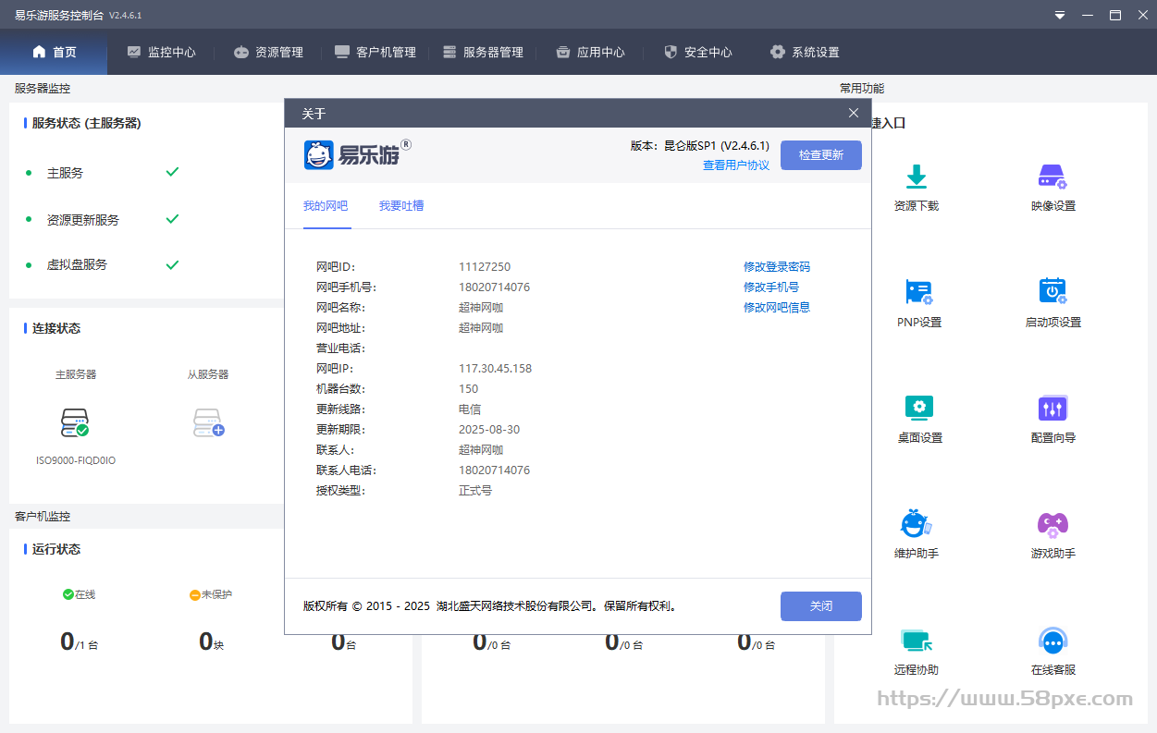The width and height of the screenshot is (1157, 733).
Task: Open the 配置向导 configuration wizard icon
Action: coord(1052,408)
